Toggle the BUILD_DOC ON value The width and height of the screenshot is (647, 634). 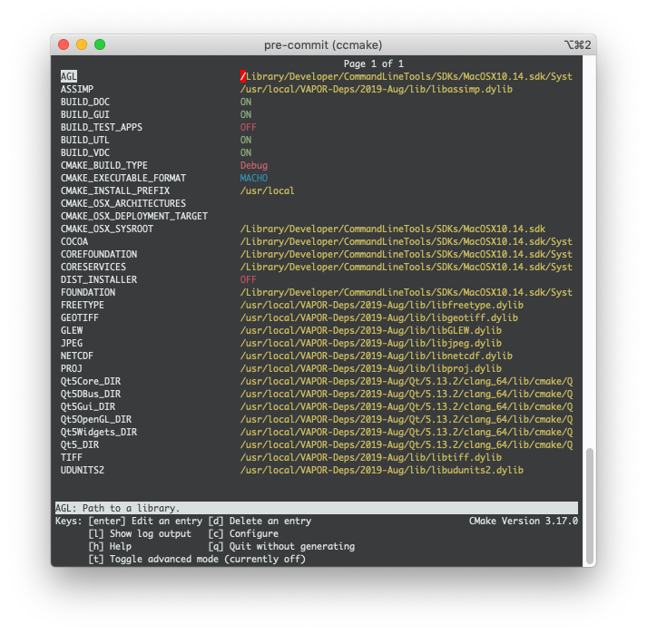pyautogui.click(x=246, y=102)
